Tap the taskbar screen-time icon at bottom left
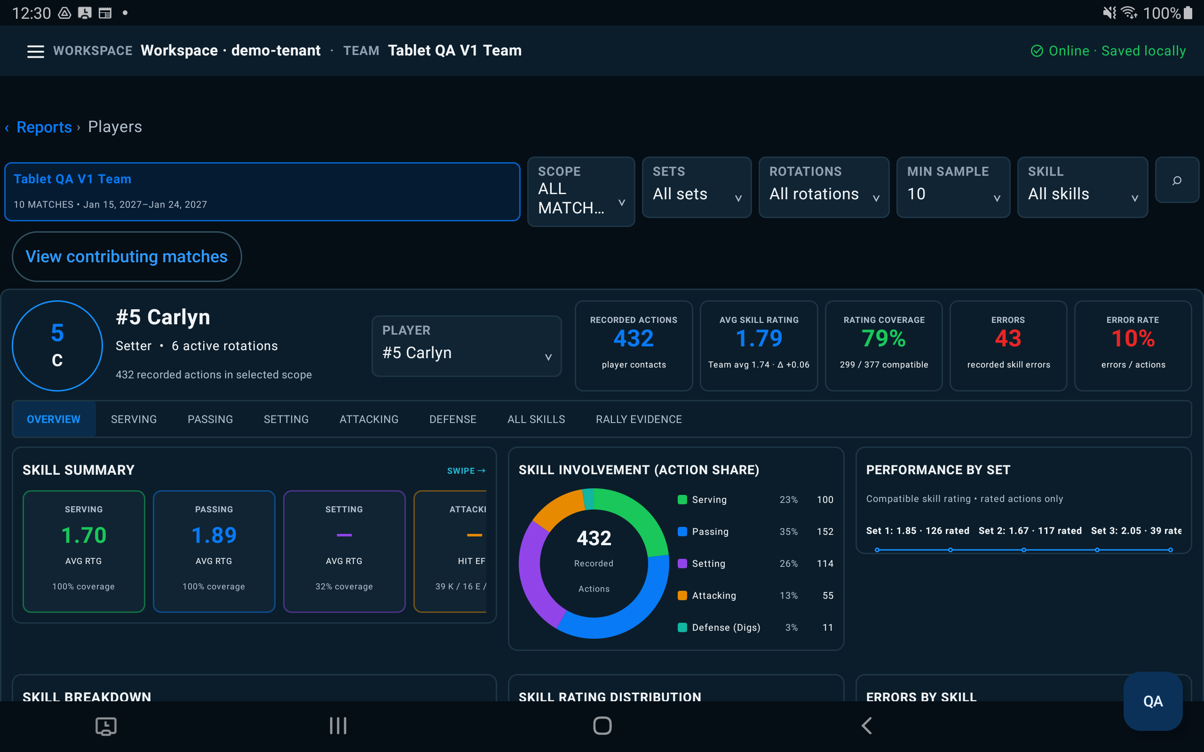 pyautogui.click(x=106, y=726)
